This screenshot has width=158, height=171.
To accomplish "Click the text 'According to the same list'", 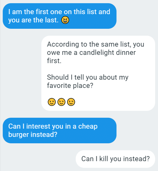I will point(89,44).
